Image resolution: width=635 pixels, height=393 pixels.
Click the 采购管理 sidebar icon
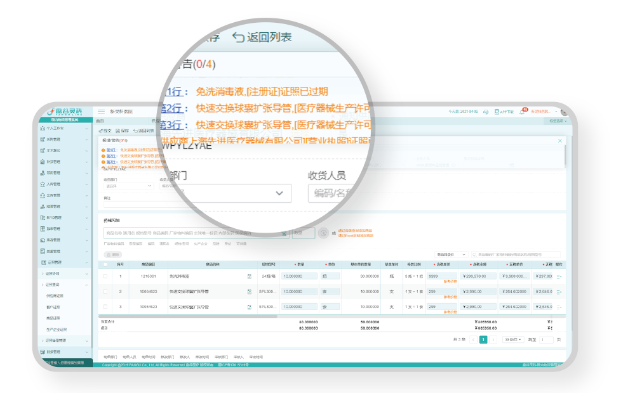43,139
